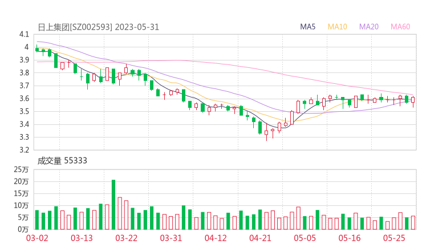This screenshot has height=251, width=422.
Task: Click the 4.1 price axis label
Action: point(24,34)
